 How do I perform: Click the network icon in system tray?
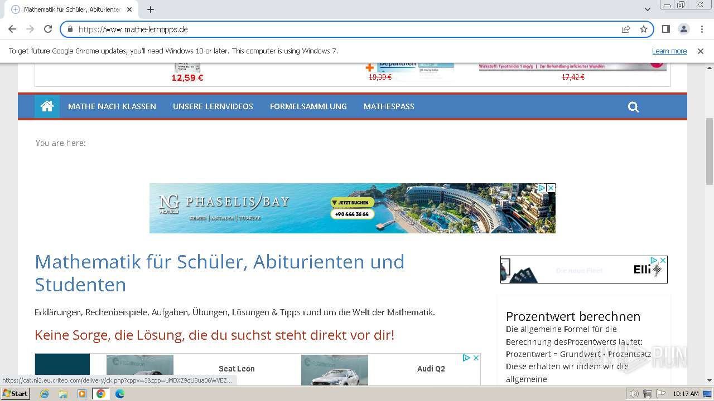pyautogui.click(x=647, y=394)
